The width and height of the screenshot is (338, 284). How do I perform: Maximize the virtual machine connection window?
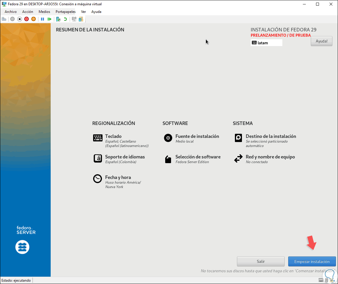317,4
